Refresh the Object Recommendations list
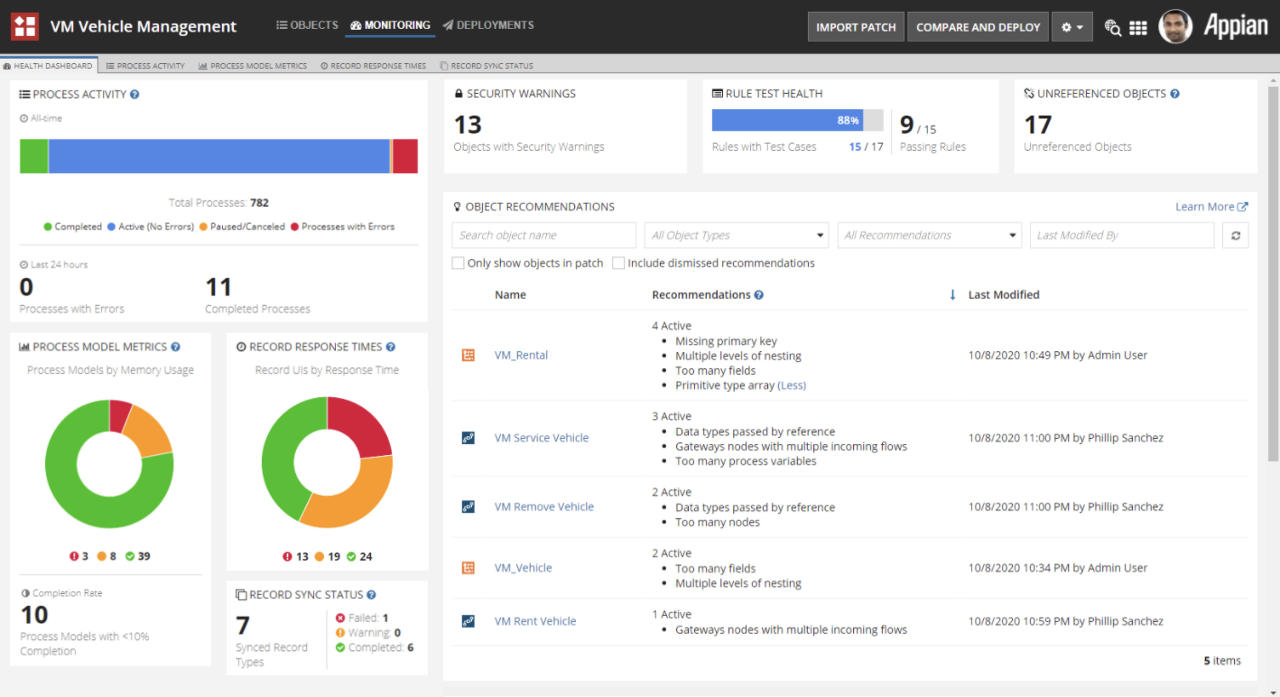Screen dimensions: 1280x697 1235,235
